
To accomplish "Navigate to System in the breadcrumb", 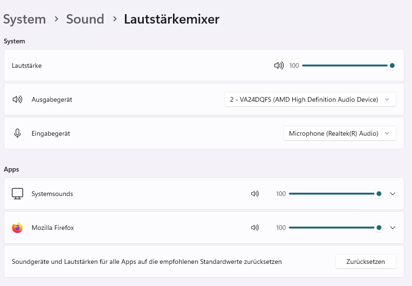I will tap(25, 19).
